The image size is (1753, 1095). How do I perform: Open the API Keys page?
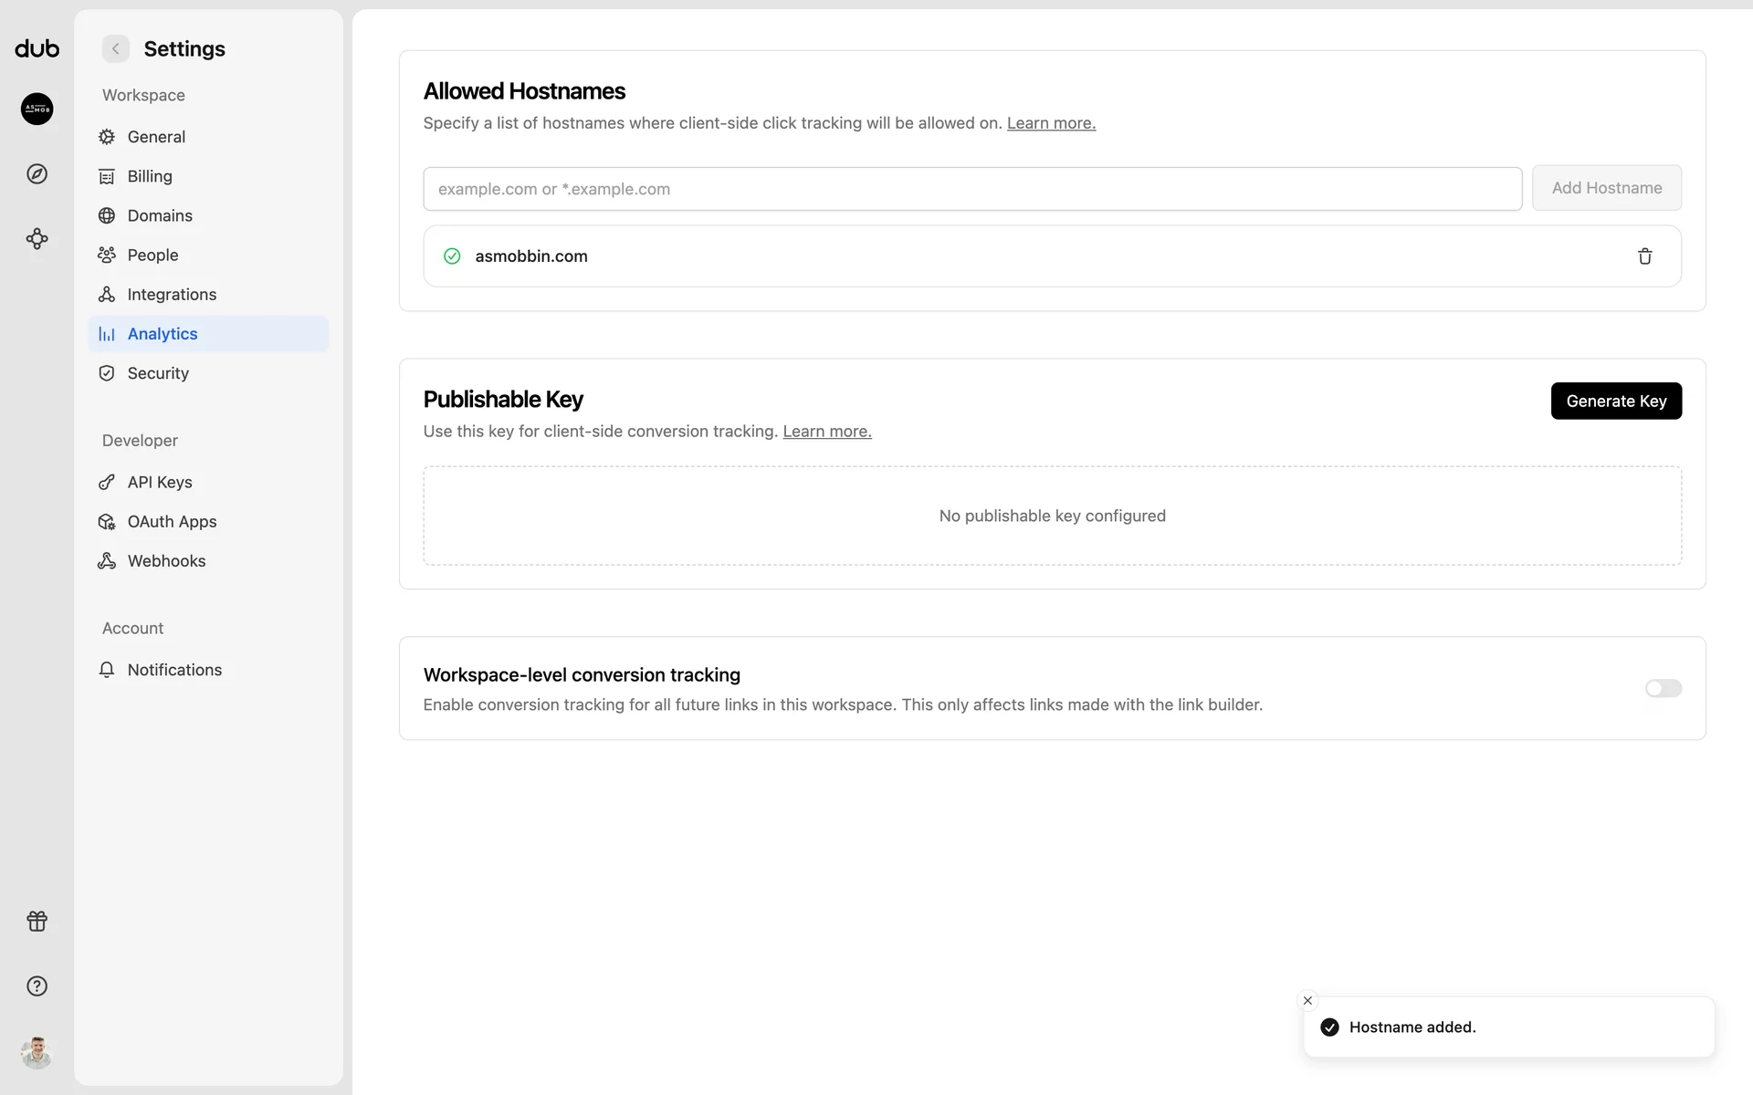160,482
